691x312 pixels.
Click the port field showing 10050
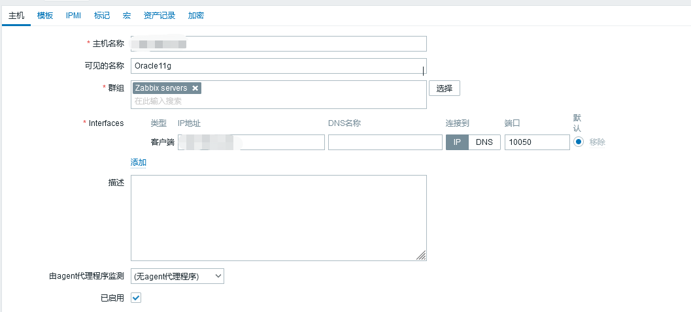pyautogui.click(x=537, y=142)
